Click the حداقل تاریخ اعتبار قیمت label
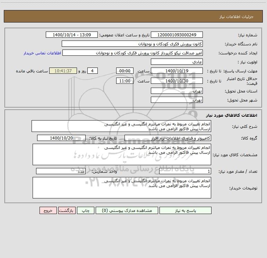The image size is (267, 258). tap(242, 81)
